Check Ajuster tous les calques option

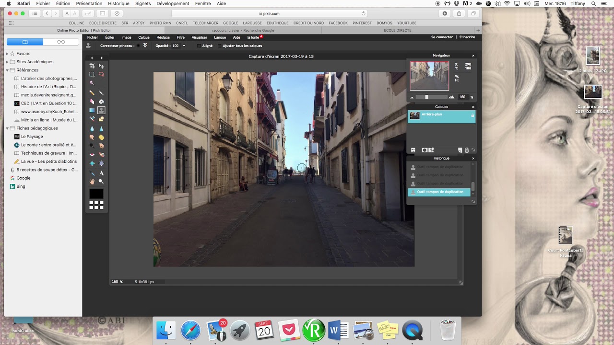(220, 46)
